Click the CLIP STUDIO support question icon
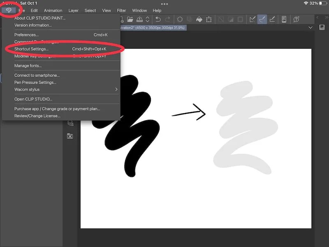 296,19
